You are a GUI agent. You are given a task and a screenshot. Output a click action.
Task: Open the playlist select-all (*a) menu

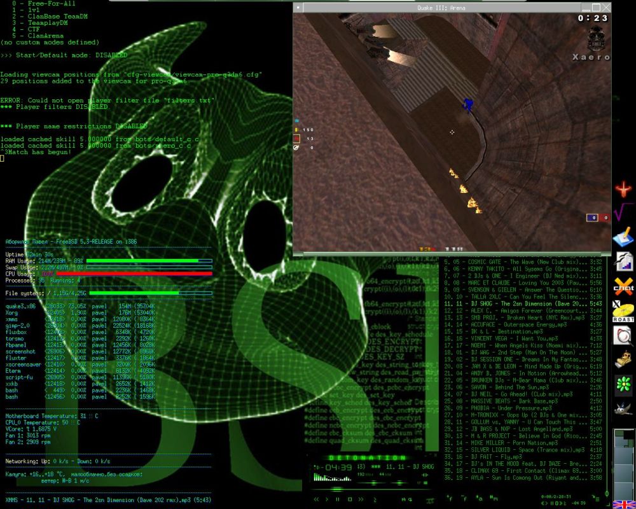point(480,498)
